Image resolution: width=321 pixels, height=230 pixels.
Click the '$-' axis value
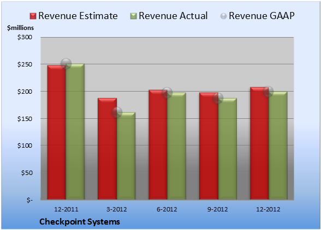pos(29,200)
